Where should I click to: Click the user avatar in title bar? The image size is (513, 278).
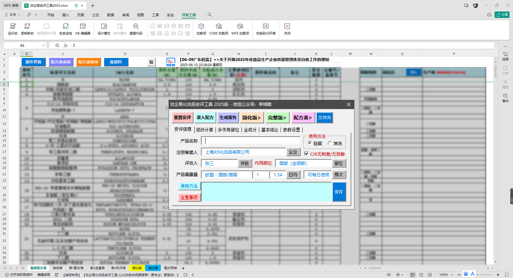point(476,5)
